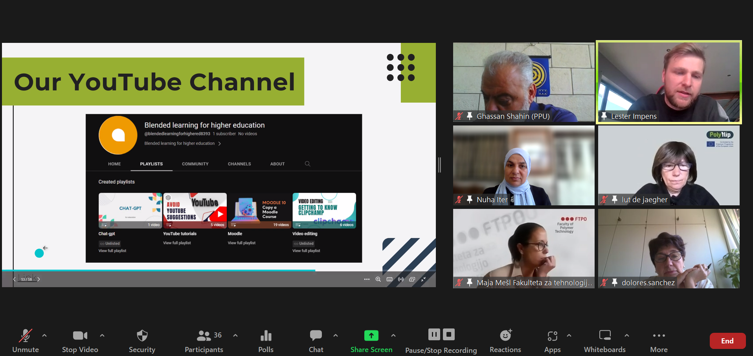
Task: Expand share screen options arrow
Action: [x=393, y=336]
